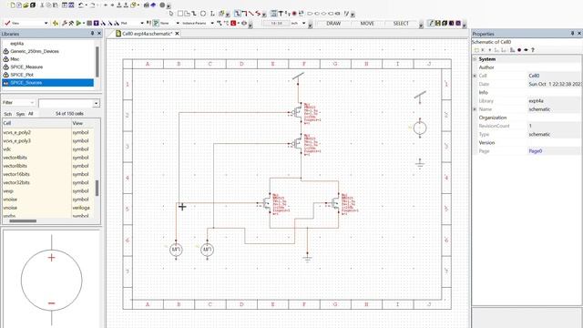Viewport: 583px width, 328px height.
Task: Open the inch units dropdown
Action: [303, 23]
